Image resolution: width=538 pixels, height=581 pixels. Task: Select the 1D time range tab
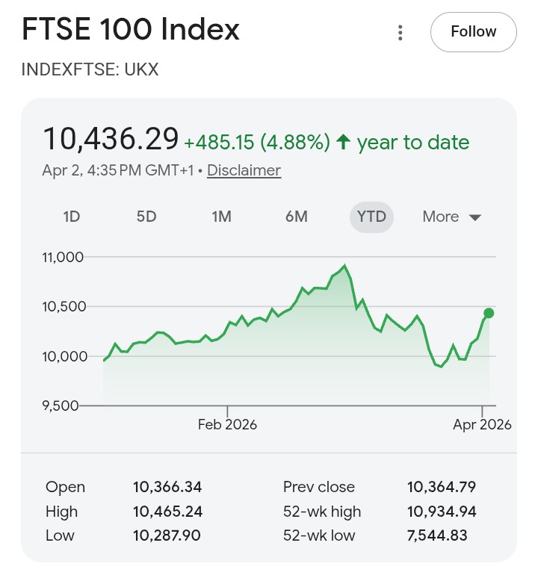[x=72, y=217]
